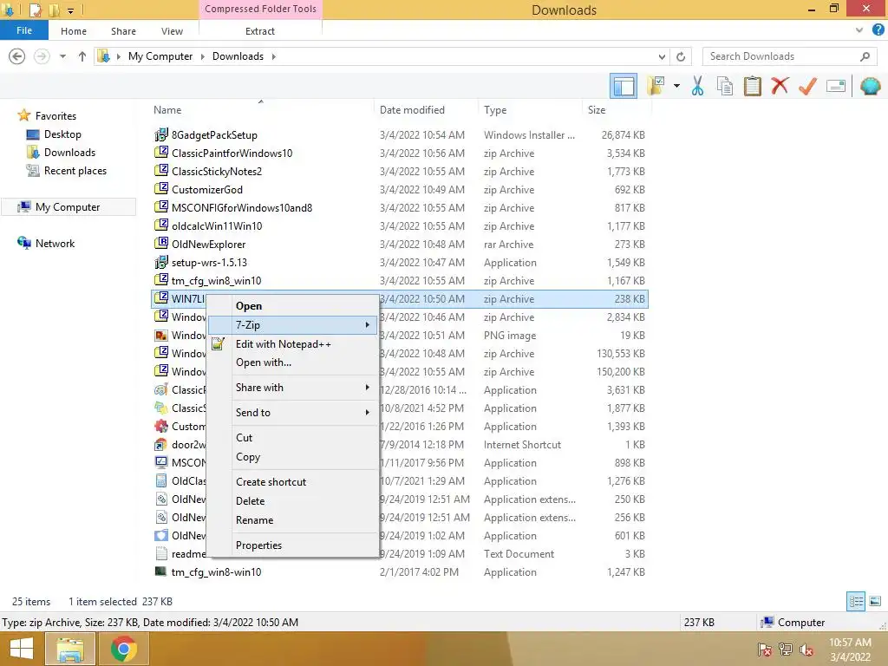Click quick access New Folder icon

(x=55, y=10)
